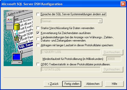Click the 30000 milliseconds field

[114, 59]
